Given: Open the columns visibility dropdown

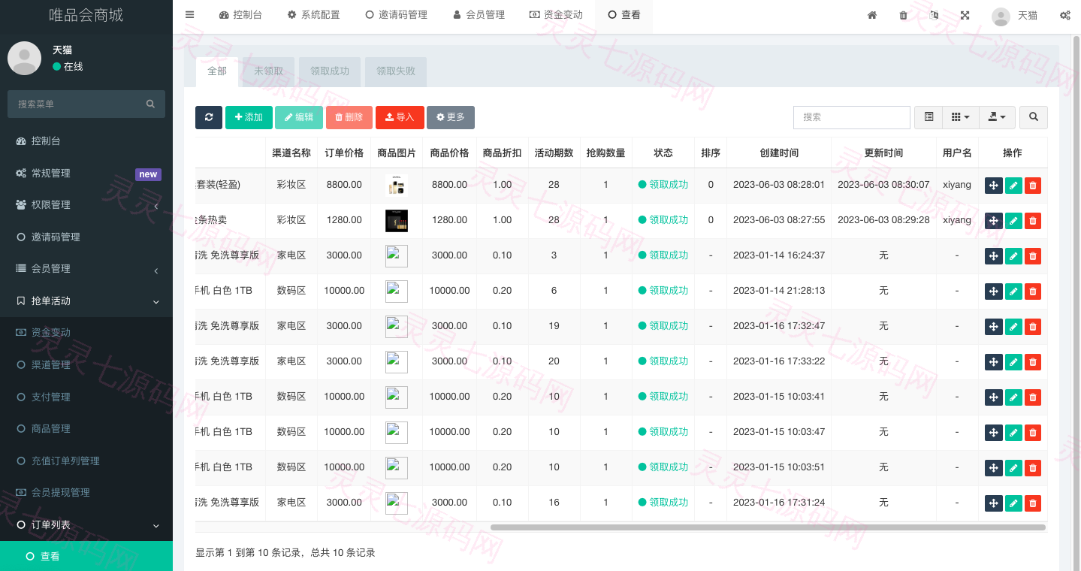Looking at the screenshot, I should 960,117.
